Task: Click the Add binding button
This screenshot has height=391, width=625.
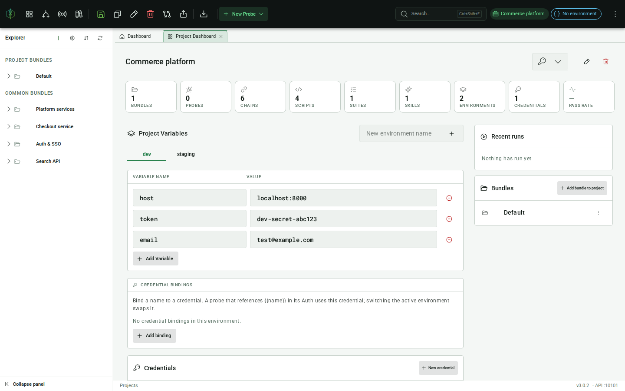Action: [155, 336]
